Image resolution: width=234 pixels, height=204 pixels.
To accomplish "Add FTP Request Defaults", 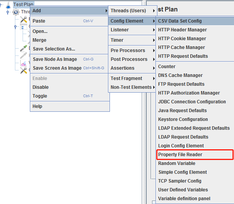I will click(195, 84).
